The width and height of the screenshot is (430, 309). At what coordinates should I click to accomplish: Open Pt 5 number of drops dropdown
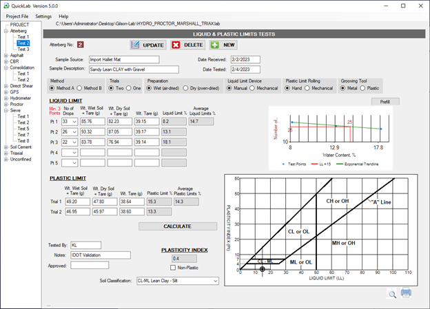tap(74, 163)
